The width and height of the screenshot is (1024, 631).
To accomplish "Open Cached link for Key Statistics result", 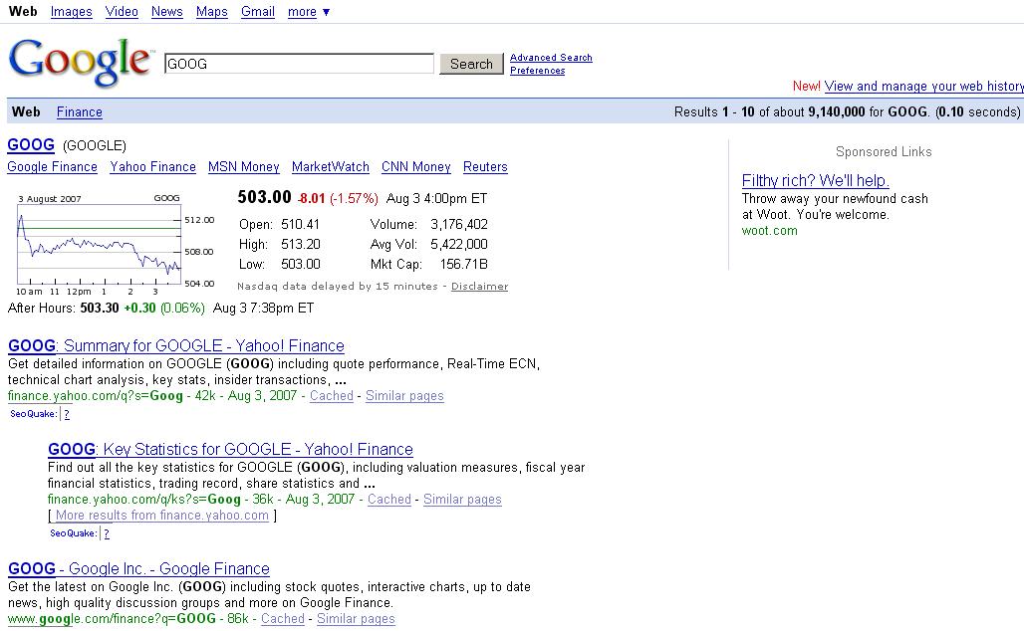I will pyautogui.click(x=389, y=500).
